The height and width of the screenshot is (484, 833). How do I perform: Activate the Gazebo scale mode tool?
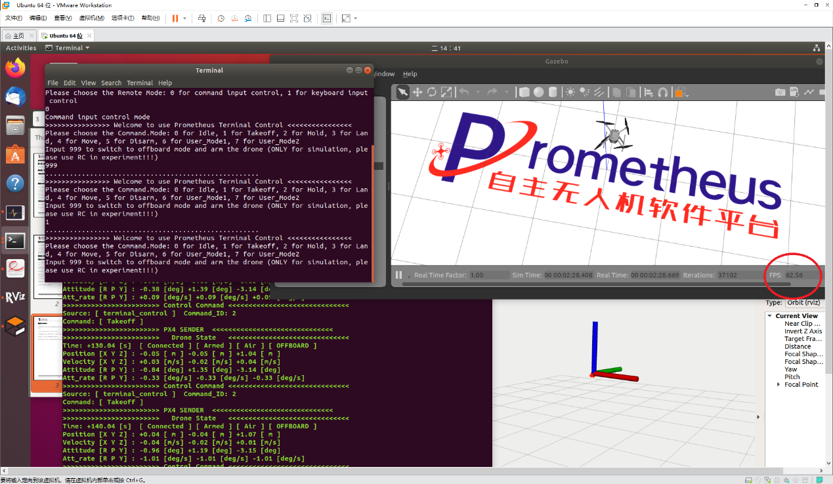[446, 92]
